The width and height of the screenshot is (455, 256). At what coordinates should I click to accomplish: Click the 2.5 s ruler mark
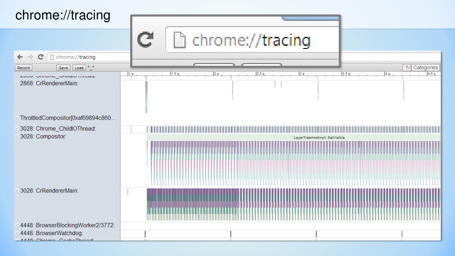click(x=260, y=74)
